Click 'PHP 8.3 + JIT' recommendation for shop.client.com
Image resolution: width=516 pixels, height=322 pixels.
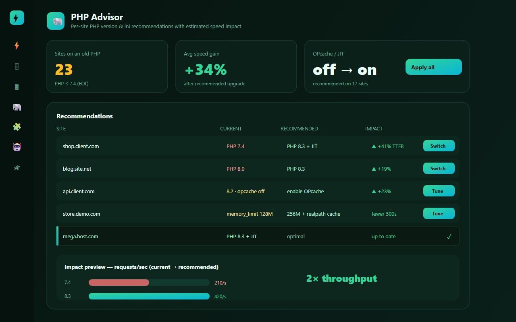[x=302, y=147]
